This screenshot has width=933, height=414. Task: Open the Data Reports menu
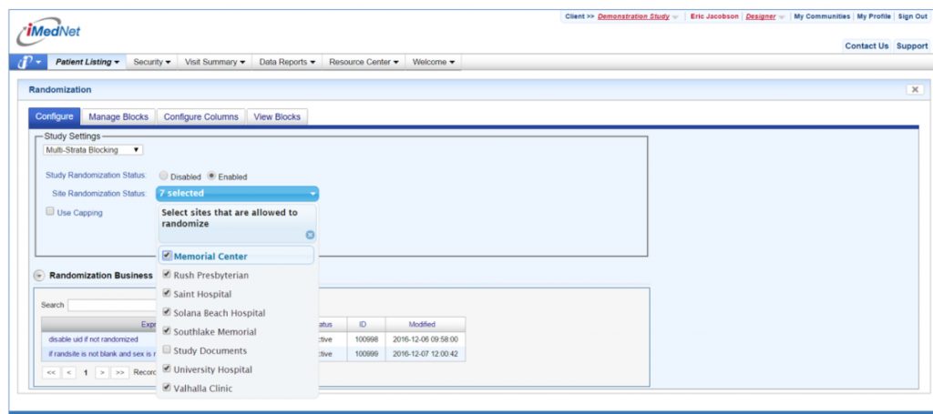pyautogui.click(x=287, y=62)
